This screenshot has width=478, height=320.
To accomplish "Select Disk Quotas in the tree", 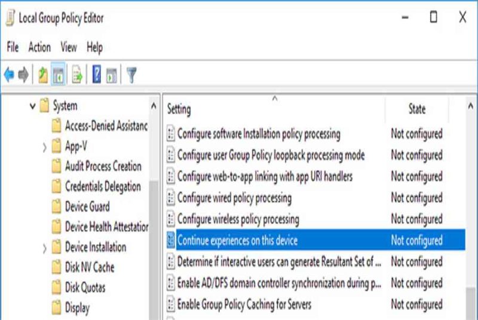I will [85, 287].
